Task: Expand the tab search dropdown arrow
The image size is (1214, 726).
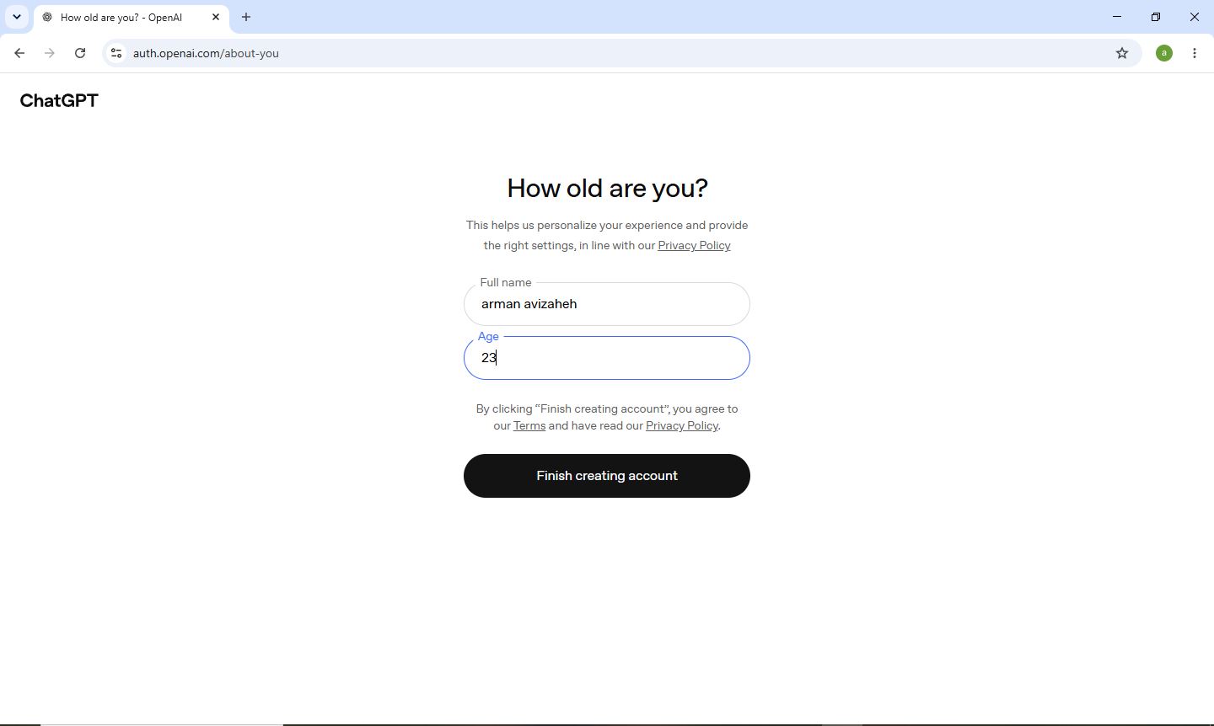Action: pos(17,17)
